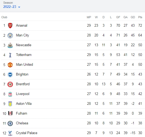Open the 2022–23 season dropdown
The width and height of the screenshot is (145, 137).
12,7
